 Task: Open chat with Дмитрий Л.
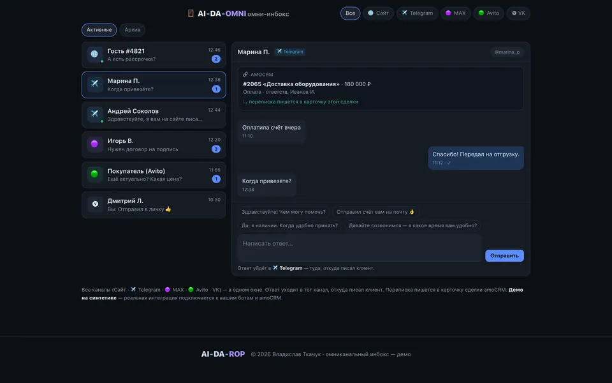[x=154, y=205]
